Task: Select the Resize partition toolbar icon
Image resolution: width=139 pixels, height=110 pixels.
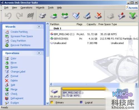Action: tap(65, 16)
